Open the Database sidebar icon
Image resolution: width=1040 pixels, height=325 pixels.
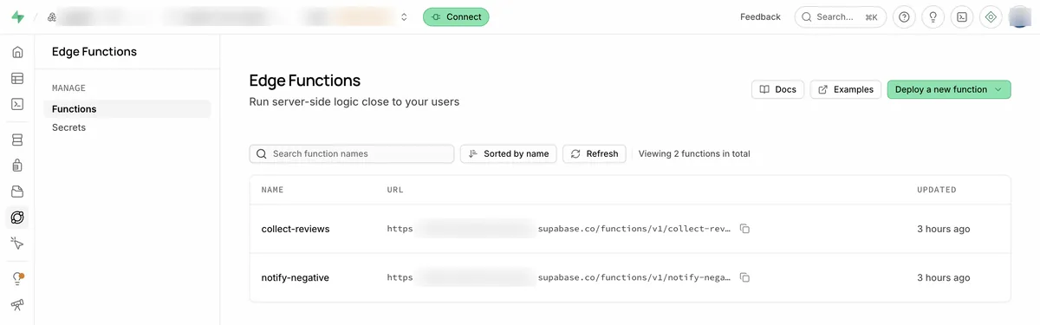(x=17, y=140)
